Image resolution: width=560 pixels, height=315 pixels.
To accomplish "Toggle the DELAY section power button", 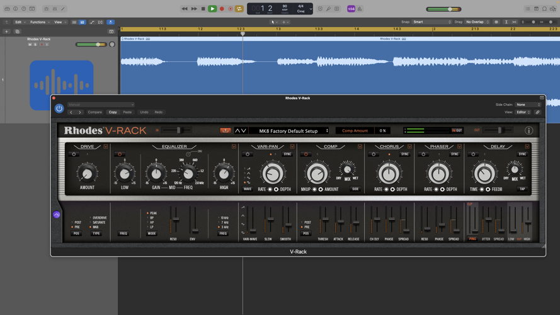I will [x=473, y=154].
